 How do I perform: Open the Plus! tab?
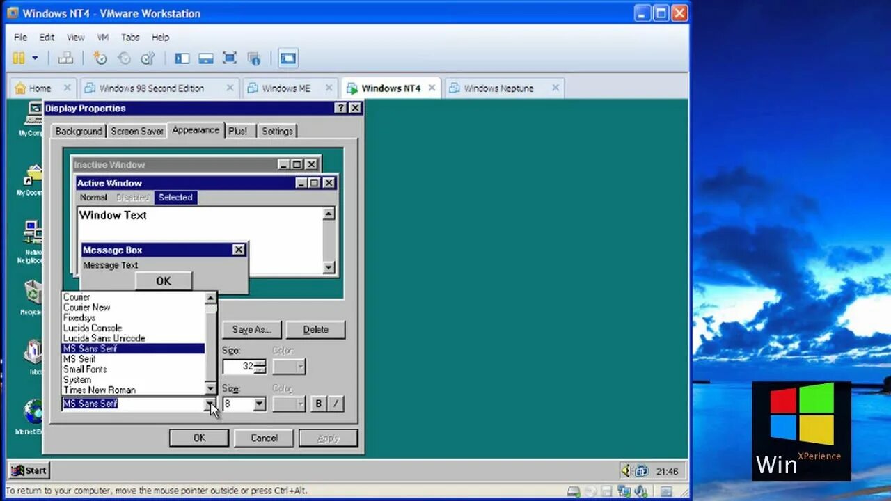point(237,131)
